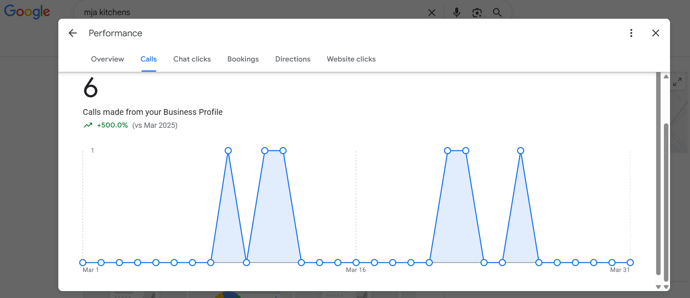Click the '(vs Mar 2025)' comparison text
This screenshot has width=690, height=298.
tap(155, 125)
